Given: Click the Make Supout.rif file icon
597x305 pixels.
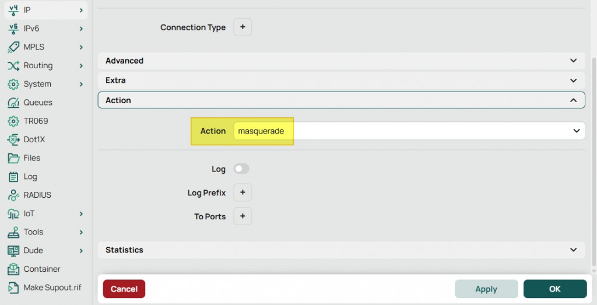Looking at the screenshot, I should [x=13, y=288].
